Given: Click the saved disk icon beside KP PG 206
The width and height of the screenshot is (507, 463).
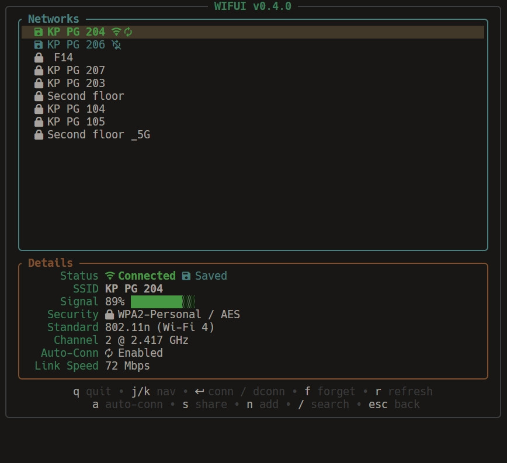Looking at the screenshot, I should (39, 45).
